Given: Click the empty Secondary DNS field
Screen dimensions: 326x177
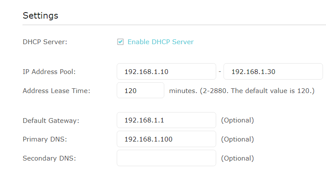Looking at the screenshot, I should [166, 158].
